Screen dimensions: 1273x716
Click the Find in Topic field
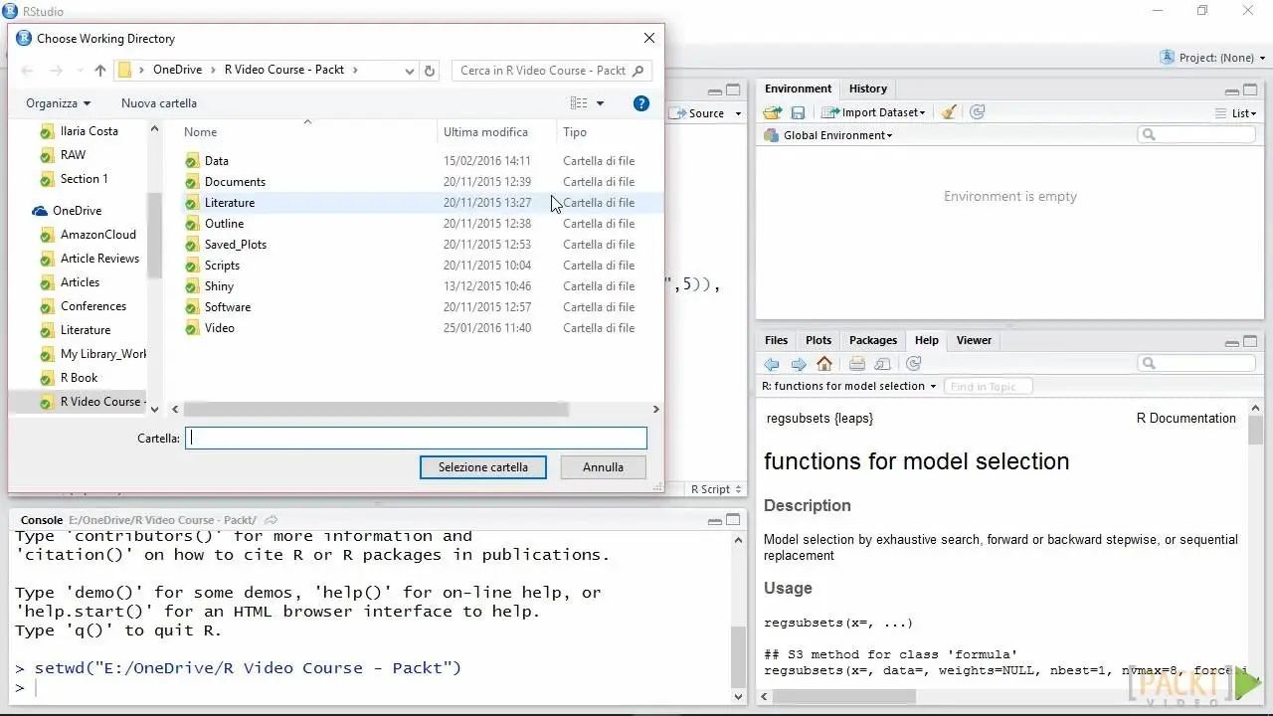(x=988, y=386)
